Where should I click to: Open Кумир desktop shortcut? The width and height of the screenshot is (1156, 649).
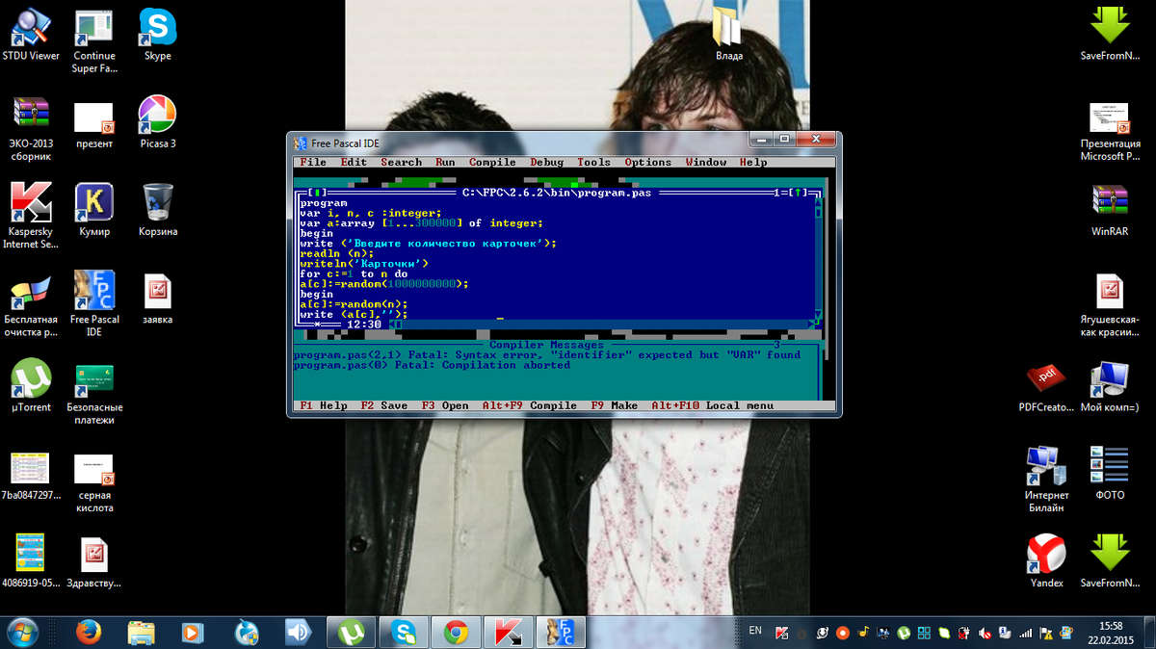coord(94,211)
